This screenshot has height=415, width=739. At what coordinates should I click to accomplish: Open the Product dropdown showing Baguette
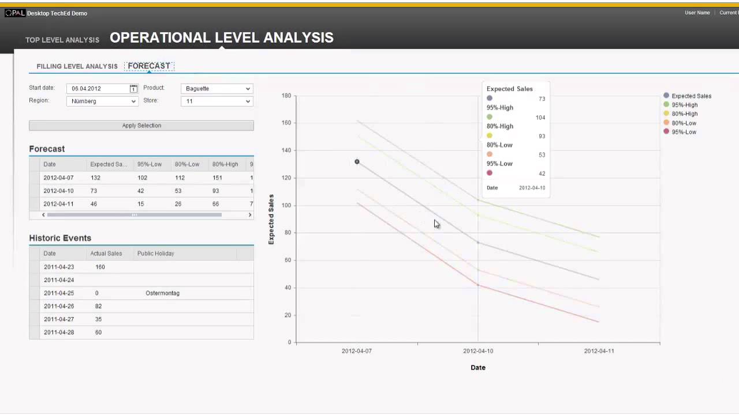pyautogui.click(x=217, y=89)
